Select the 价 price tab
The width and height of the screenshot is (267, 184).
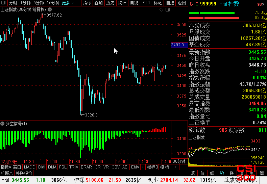point(202,173)
